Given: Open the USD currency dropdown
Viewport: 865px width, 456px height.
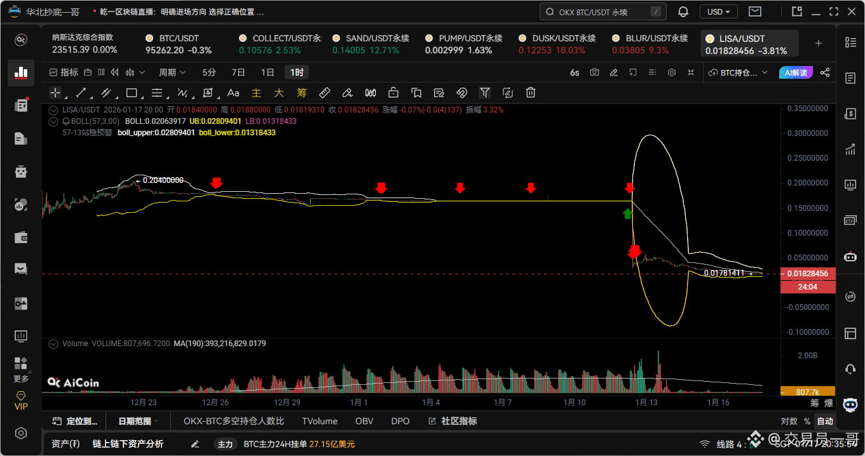Looking at the screenshot, I should (x=718, y=11).
